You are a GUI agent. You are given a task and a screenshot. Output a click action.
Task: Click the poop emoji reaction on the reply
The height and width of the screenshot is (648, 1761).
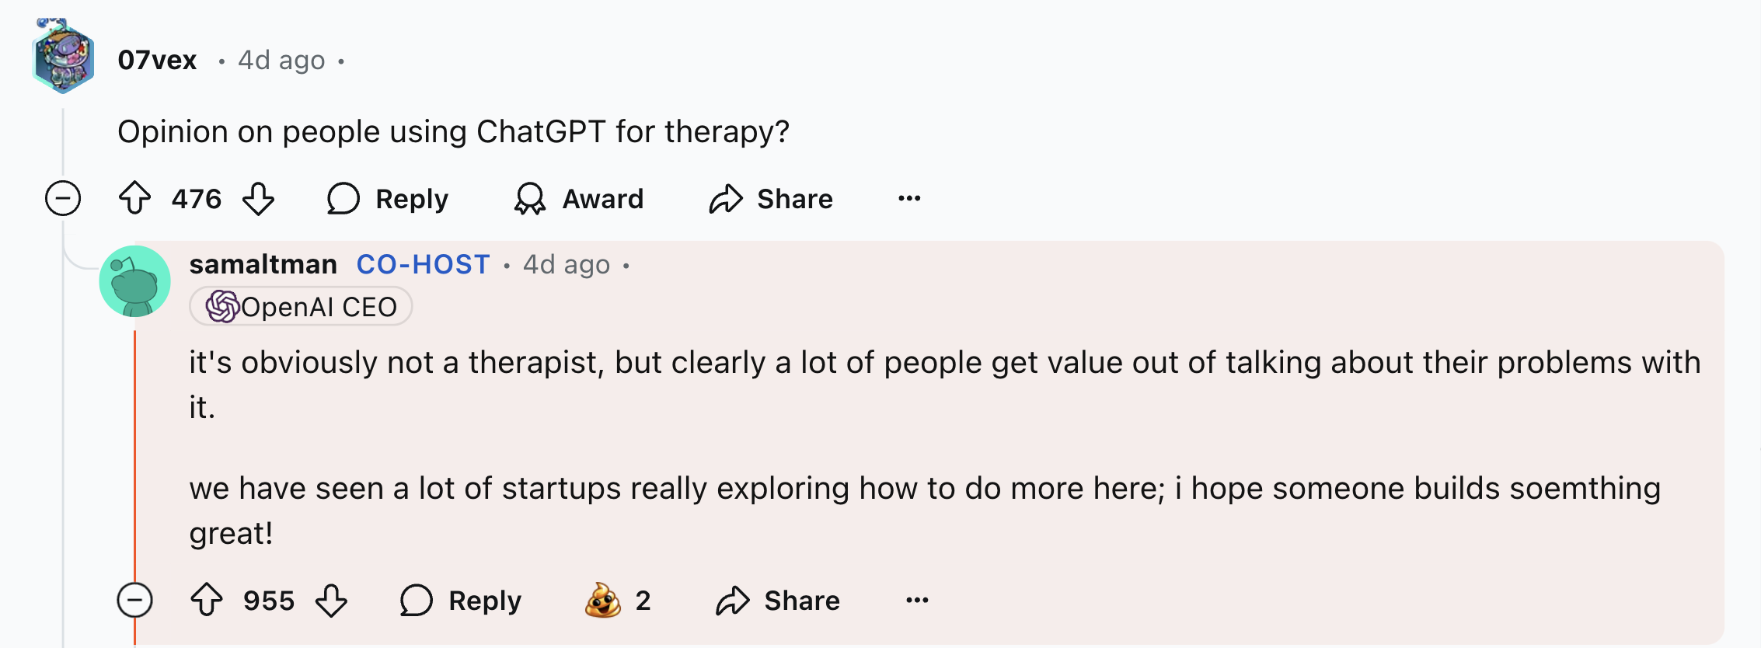coord(605,599)
